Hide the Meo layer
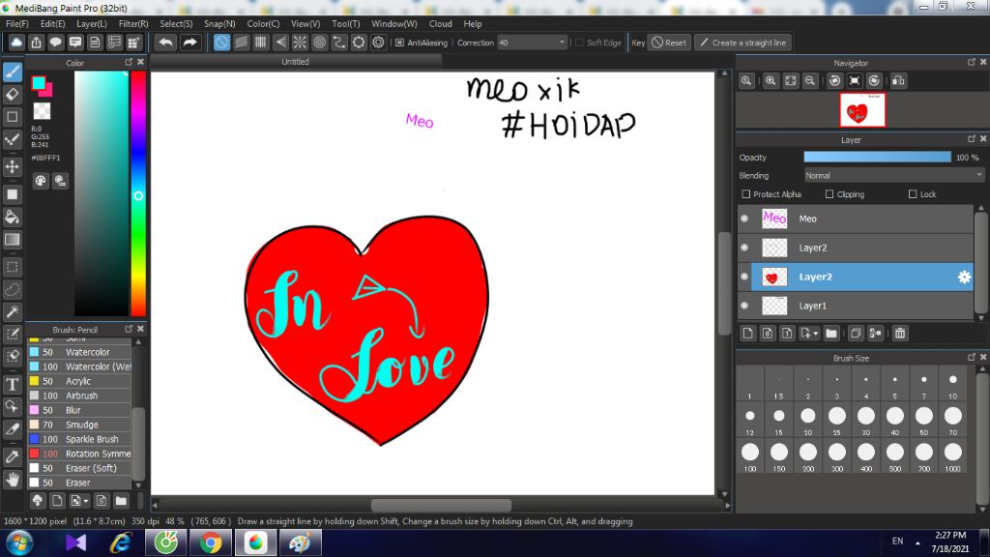This screenshot has height=557, width=990. click(744, 219)
